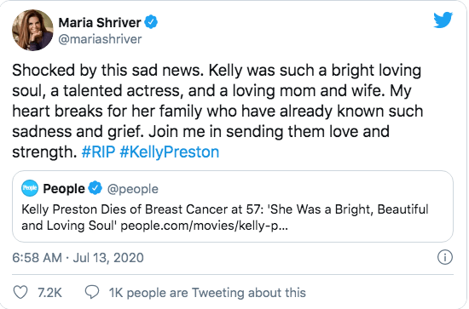Open '1K people are Tweeting about this'
469x309 pixels.
[x=207, y=293]
